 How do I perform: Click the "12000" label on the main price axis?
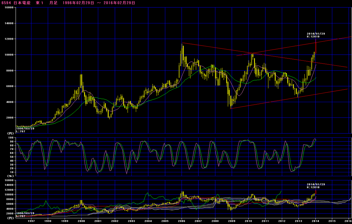(9, 39)
